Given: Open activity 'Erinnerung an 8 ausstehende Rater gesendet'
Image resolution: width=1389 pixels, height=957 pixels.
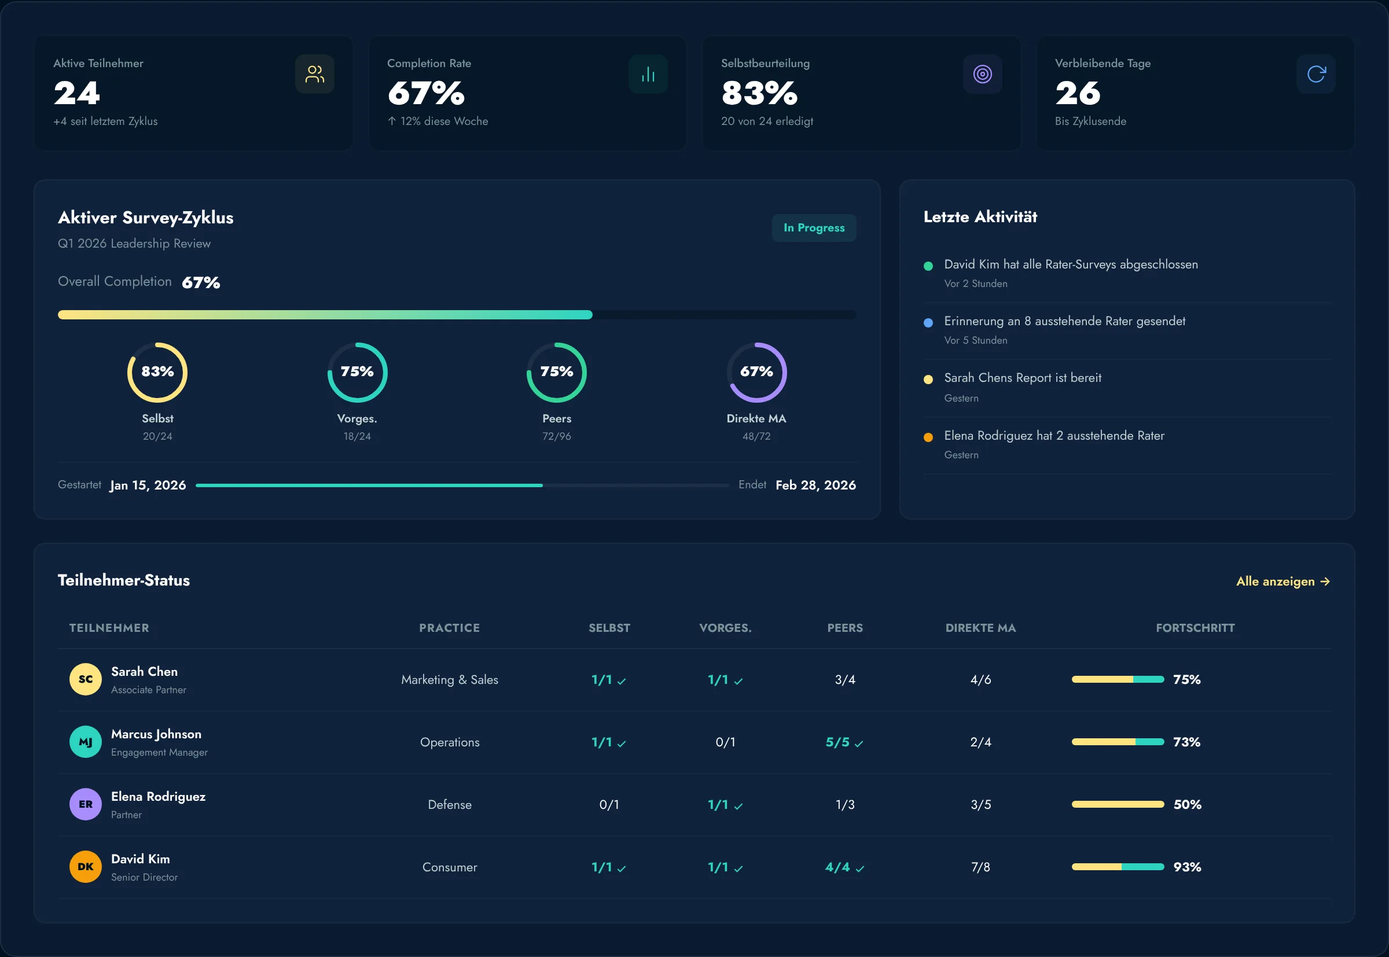Looking at the screenshot, I should [x=1064, y=321].
